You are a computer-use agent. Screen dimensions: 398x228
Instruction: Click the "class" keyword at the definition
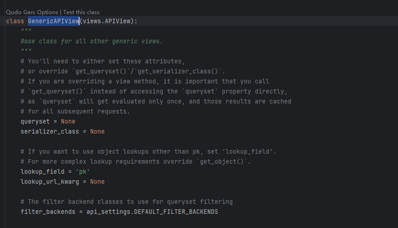15,21
